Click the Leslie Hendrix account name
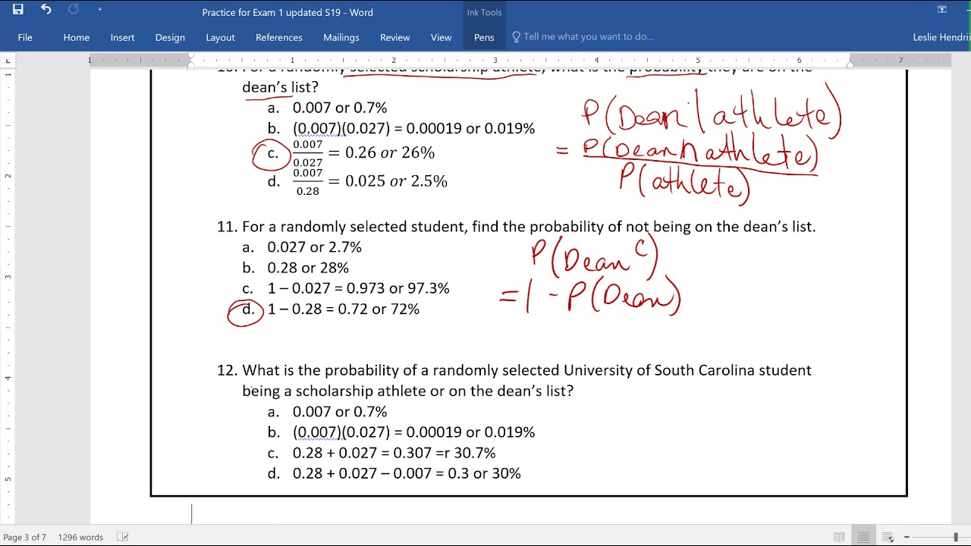The height and width of the screenshot is (546, 971). 941,37
